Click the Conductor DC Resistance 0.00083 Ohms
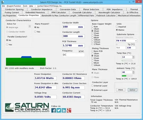 73,78
